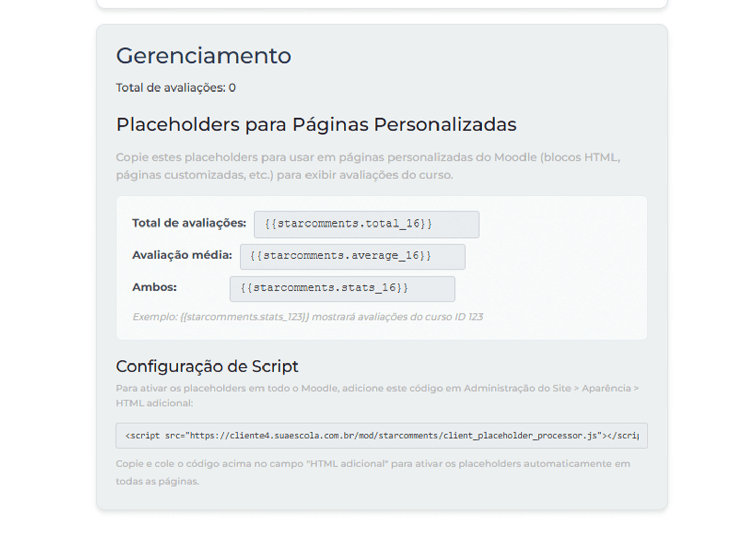Click the italic Exemplo hint about curso ID 123
Image resolution: width=744 pixels, height=546 pixels.
307,317
